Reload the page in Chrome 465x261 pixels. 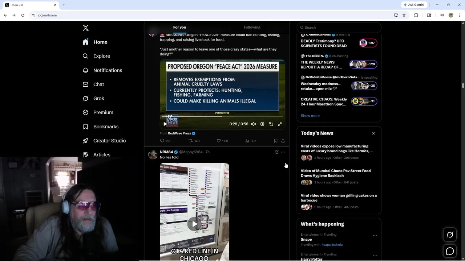[23, 15]
